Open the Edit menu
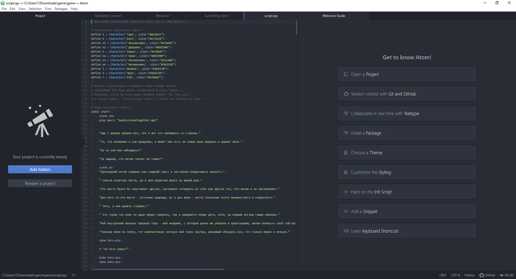The width and height of the screenshot is (516, 279). 12,9
